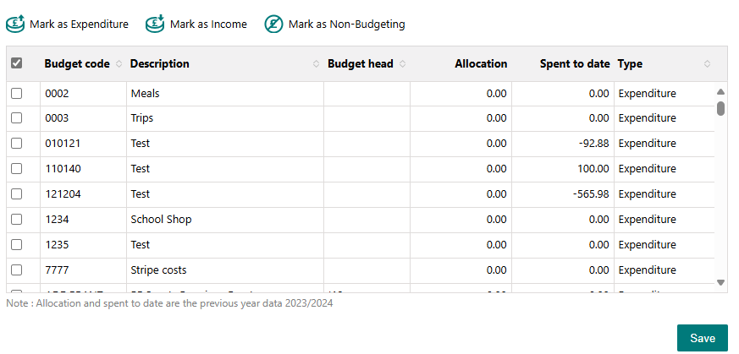The image size is (739, 354).
Task: Click the Expenditure type in Stripe costs row
Action: [647, 270]
